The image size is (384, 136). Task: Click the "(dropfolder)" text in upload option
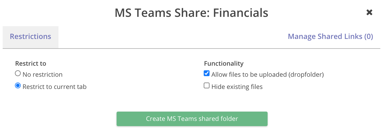[306, 75]
